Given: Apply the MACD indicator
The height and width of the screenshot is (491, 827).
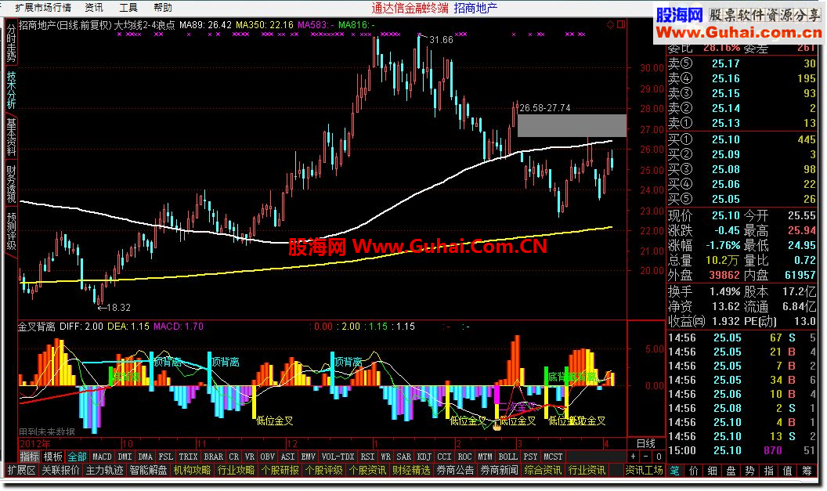Looking at the screenshot, I should (103, 457).
